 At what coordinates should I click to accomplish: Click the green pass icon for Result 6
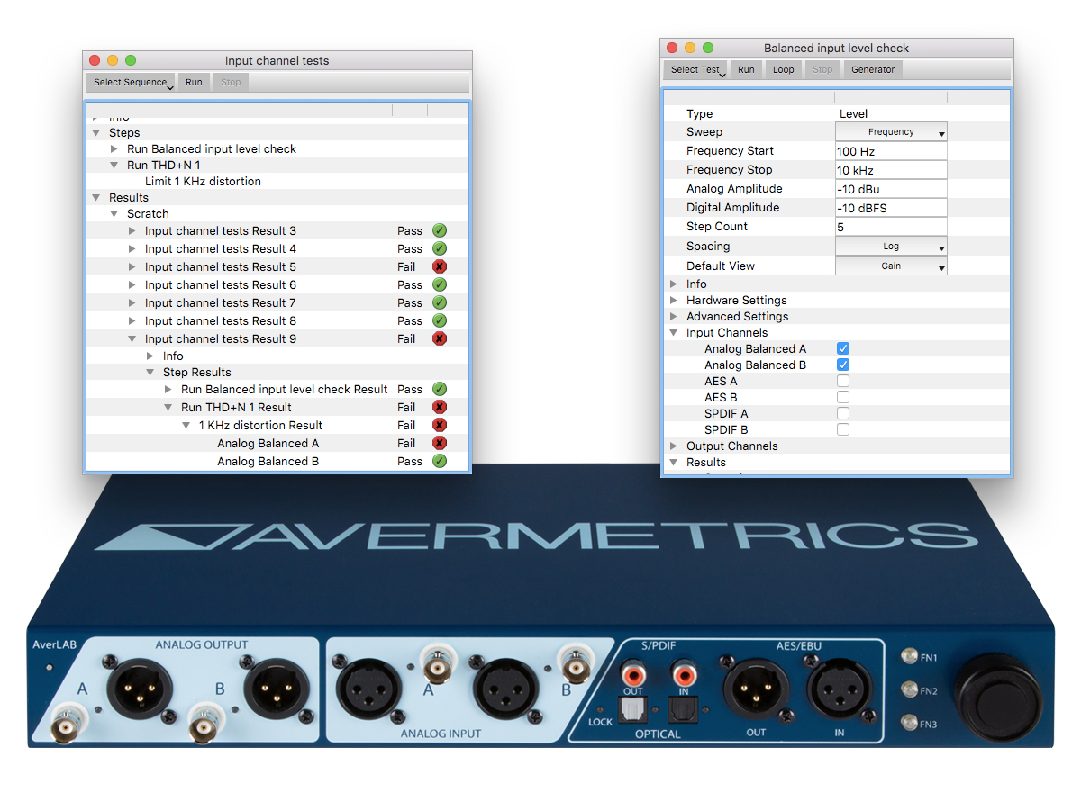440,284
